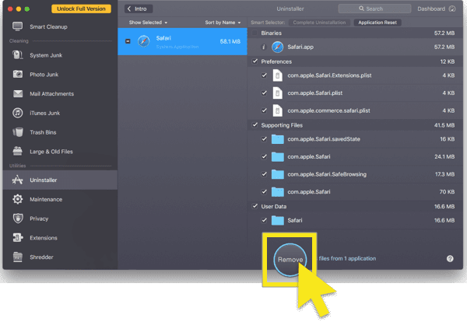Toggle the User Data group checkbox
This screenshot has width=467, height=322.
click(255, 206)
